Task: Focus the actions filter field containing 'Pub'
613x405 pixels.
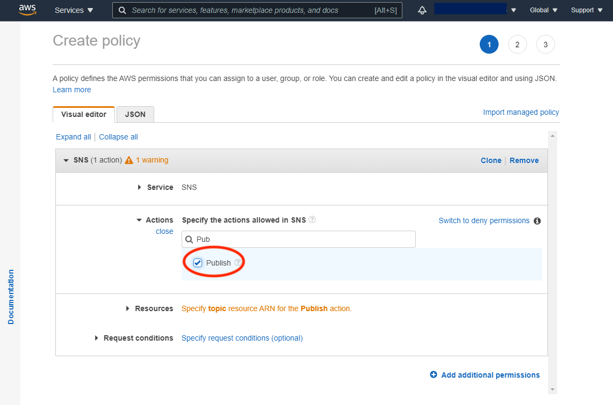Action: click(299, 239)
